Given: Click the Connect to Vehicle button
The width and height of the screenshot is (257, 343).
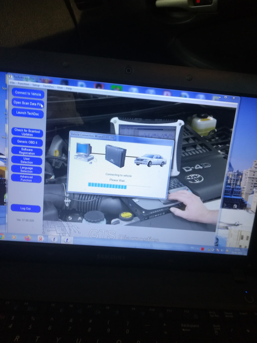Looking at the screenshot, I should (28, 93).
